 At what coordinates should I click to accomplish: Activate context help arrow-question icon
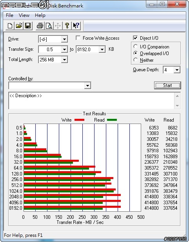pos(76,26)
